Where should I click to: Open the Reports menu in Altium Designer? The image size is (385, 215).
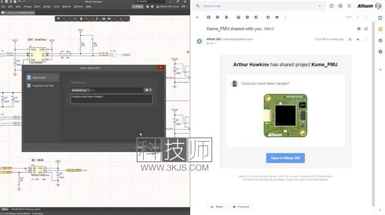tap(66, 7)
